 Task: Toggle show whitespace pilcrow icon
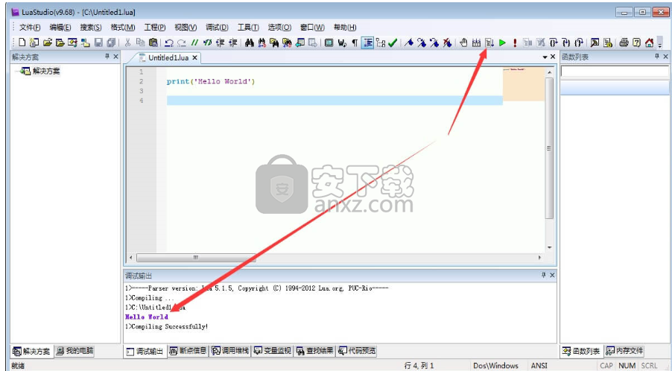point(355,43)
